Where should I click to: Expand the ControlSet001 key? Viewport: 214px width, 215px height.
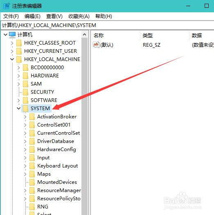click(25, 125)
